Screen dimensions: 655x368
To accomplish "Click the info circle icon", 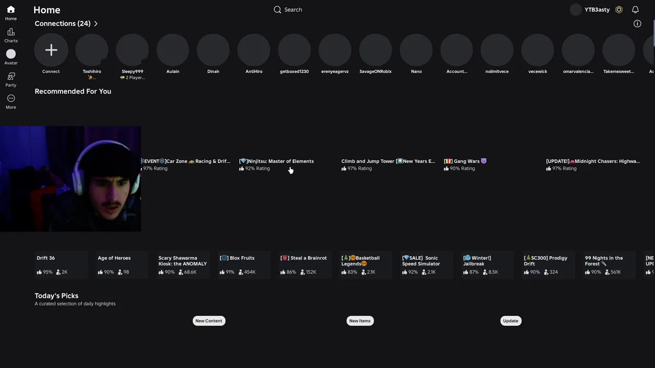I will (637, 24).
